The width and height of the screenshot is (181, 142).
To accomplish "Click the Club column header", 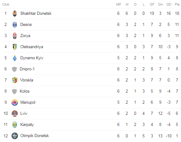I will pos(6,4).
